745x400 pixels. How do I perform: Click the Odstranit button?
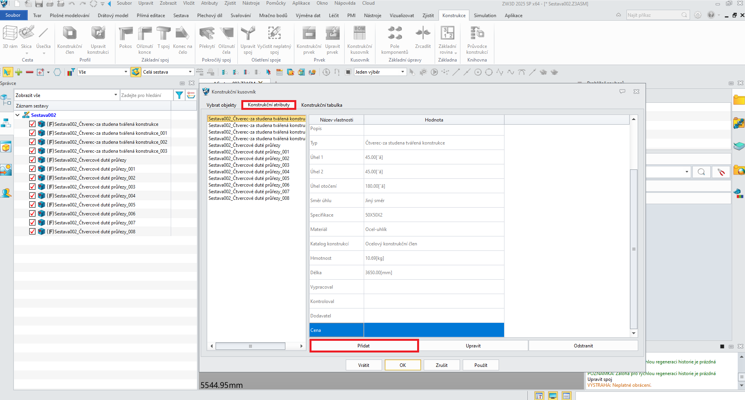(583, 346)
